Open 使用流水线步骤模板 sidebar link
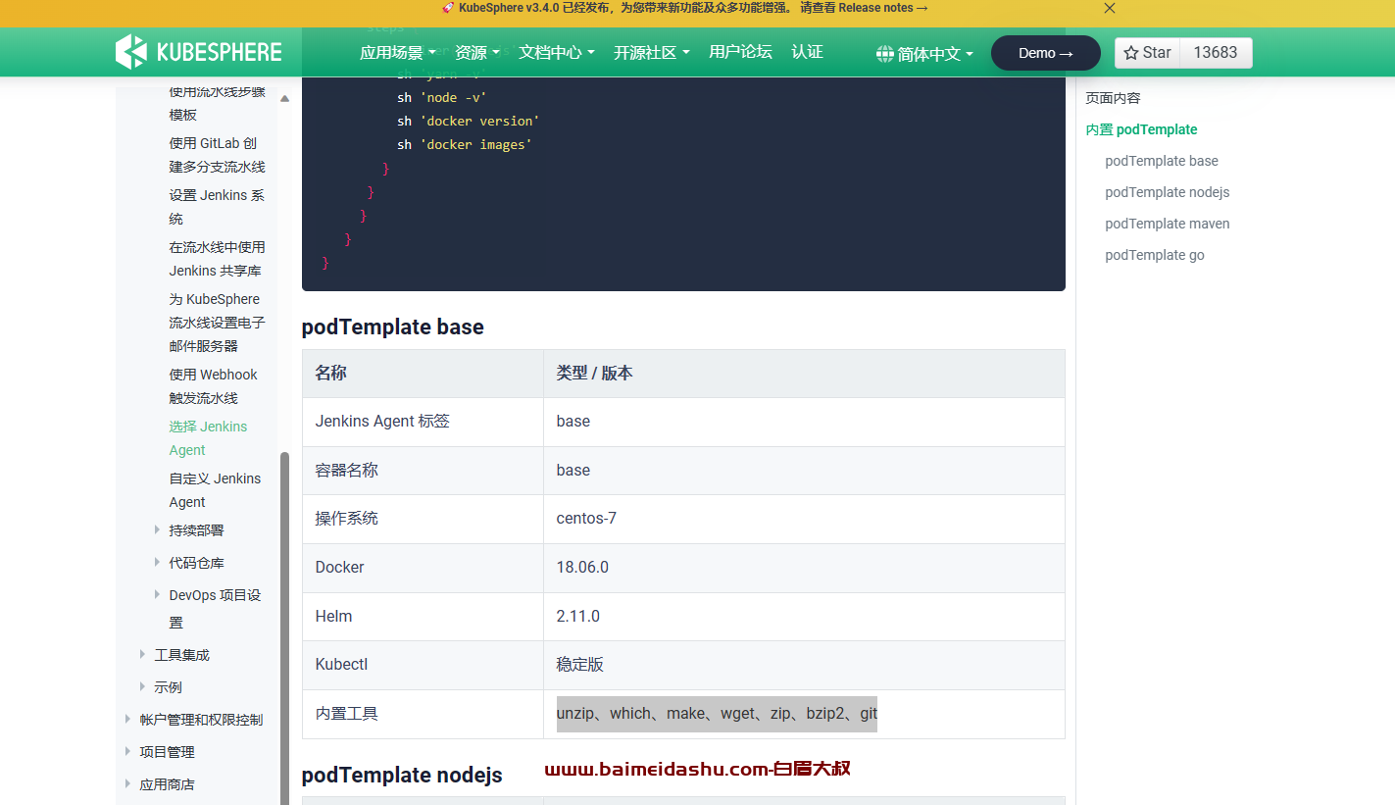 click(x=217, y=103)
